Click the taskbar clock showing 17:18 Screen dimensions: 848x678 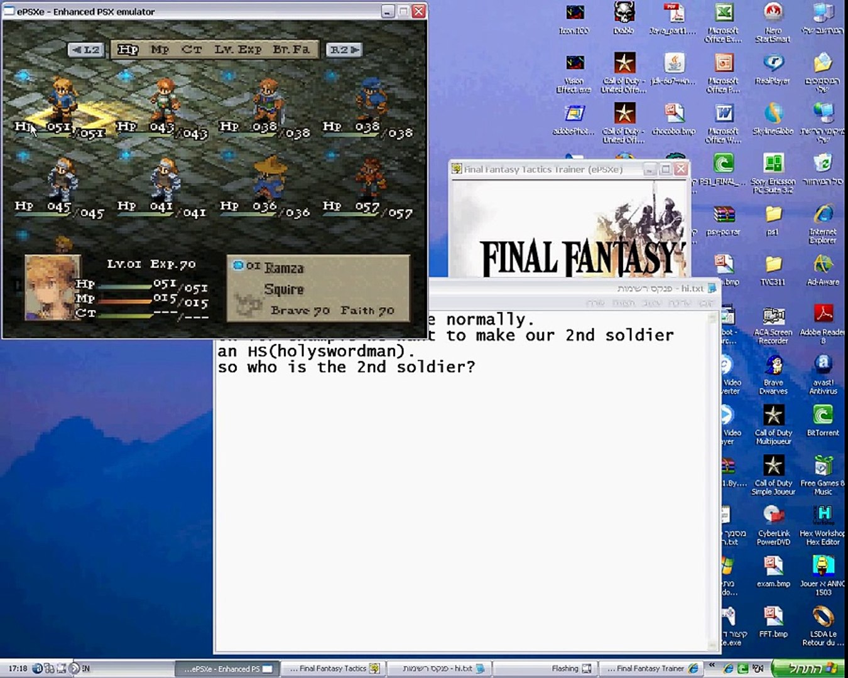pos(18,669)
